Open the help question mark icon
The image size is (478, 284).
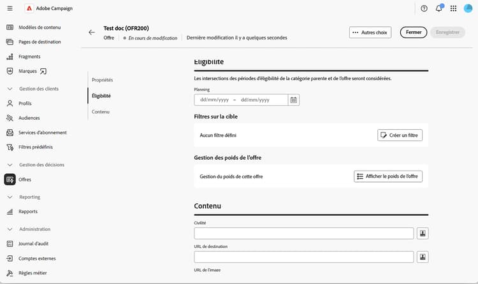coord(424,8)
